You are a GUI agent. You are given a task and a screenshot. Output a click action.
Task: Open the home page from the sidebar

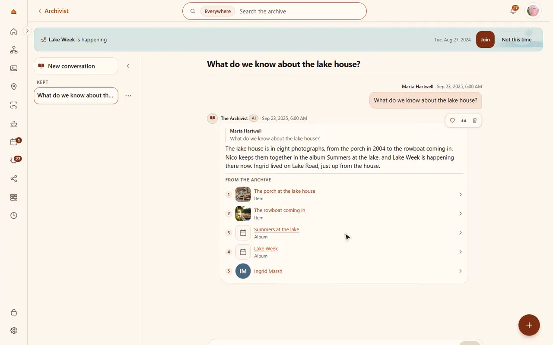[14, 31]
